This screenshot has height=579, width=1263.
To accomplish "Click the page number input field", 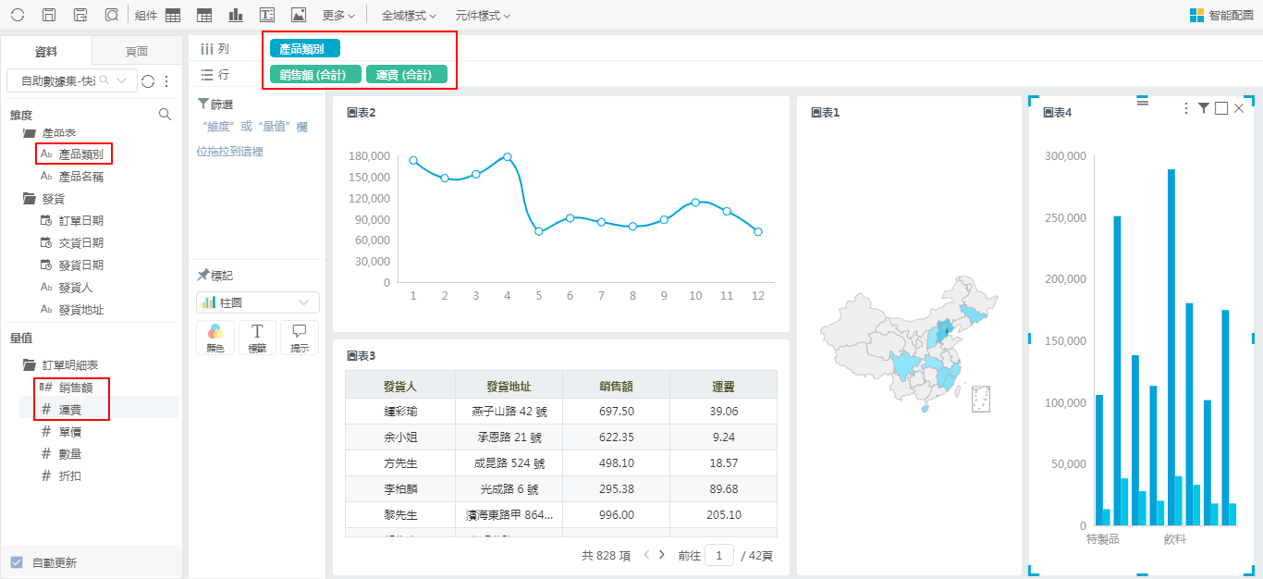I will [718, 555].
